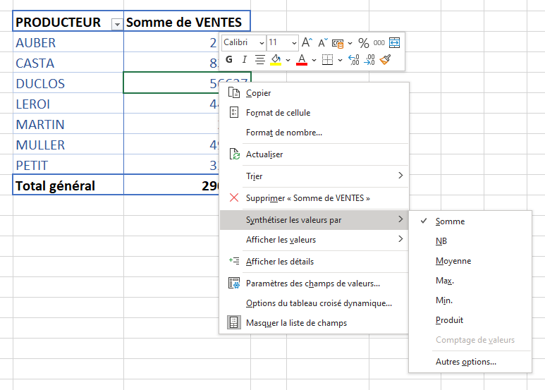The width and height of the screenshot is (545, 390).
Task: Click the thousands separator (000) icon
Action: pos(379,43)
